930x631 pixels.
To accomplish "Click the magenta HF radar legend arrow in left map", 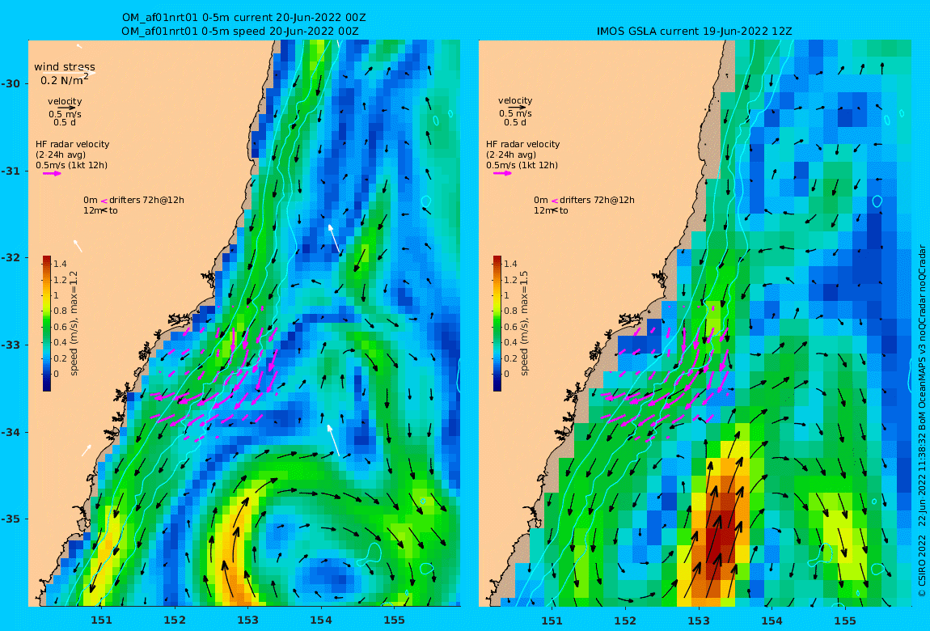I will tap(52, 174).
